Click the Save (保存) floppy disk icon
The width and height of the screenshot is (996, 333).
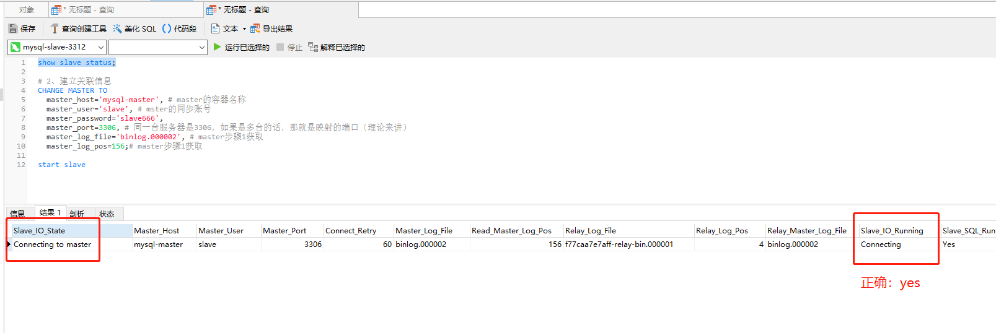point(13,28)
